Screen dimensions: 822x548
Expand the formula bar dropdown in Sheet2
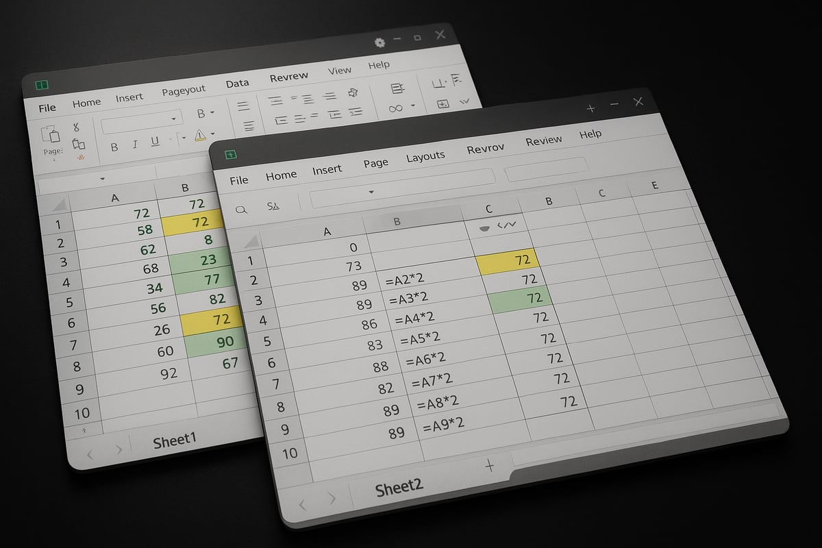click(373, 193)
